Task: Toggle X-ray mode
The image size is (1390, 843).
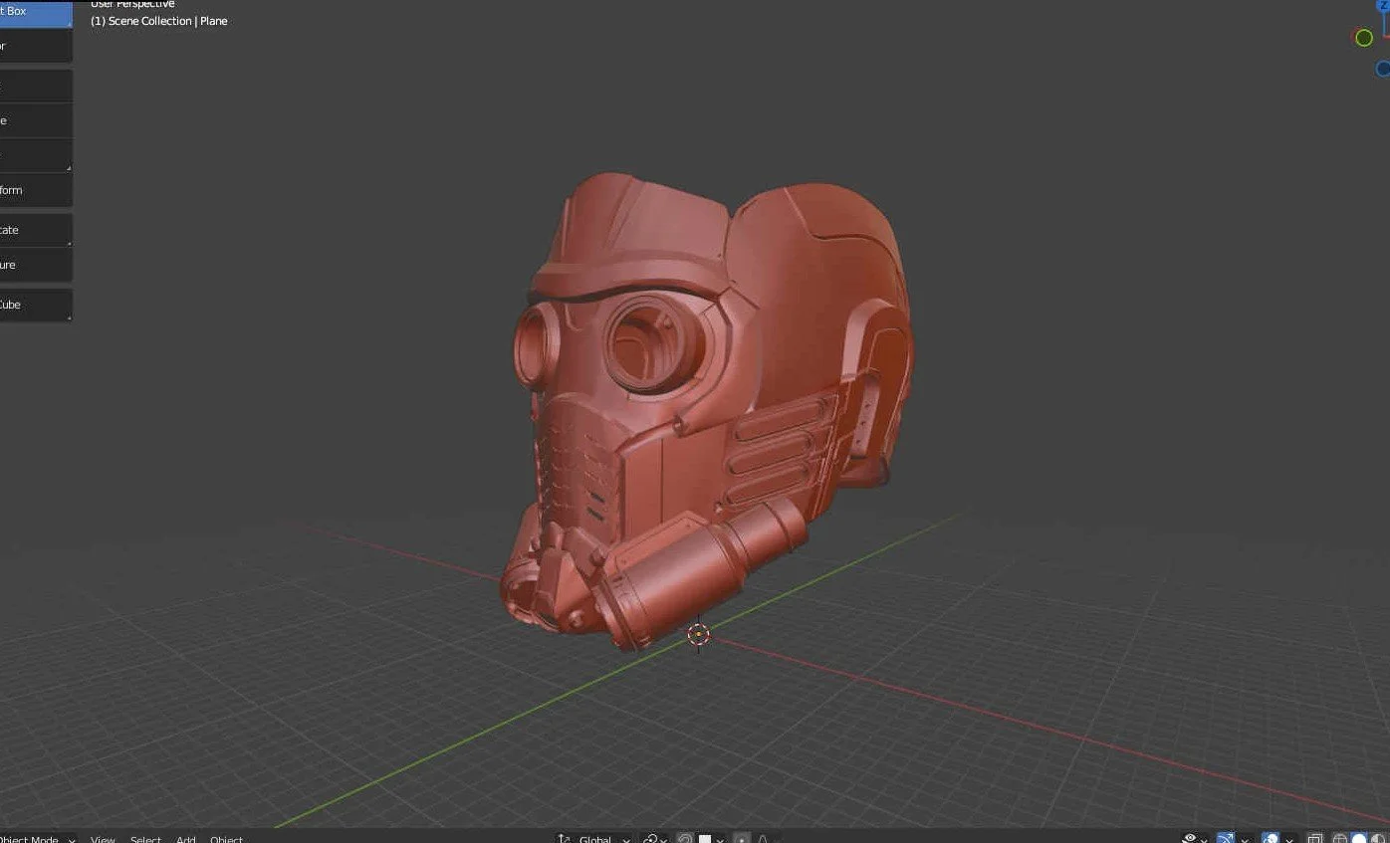Action: pos(1314,838)
